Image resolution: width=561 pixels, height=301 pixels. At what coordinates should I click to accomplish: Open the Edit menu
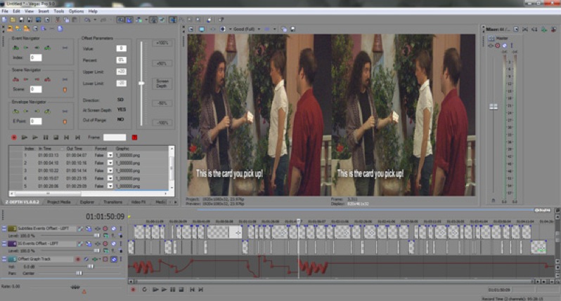click(x=16, y=11)
